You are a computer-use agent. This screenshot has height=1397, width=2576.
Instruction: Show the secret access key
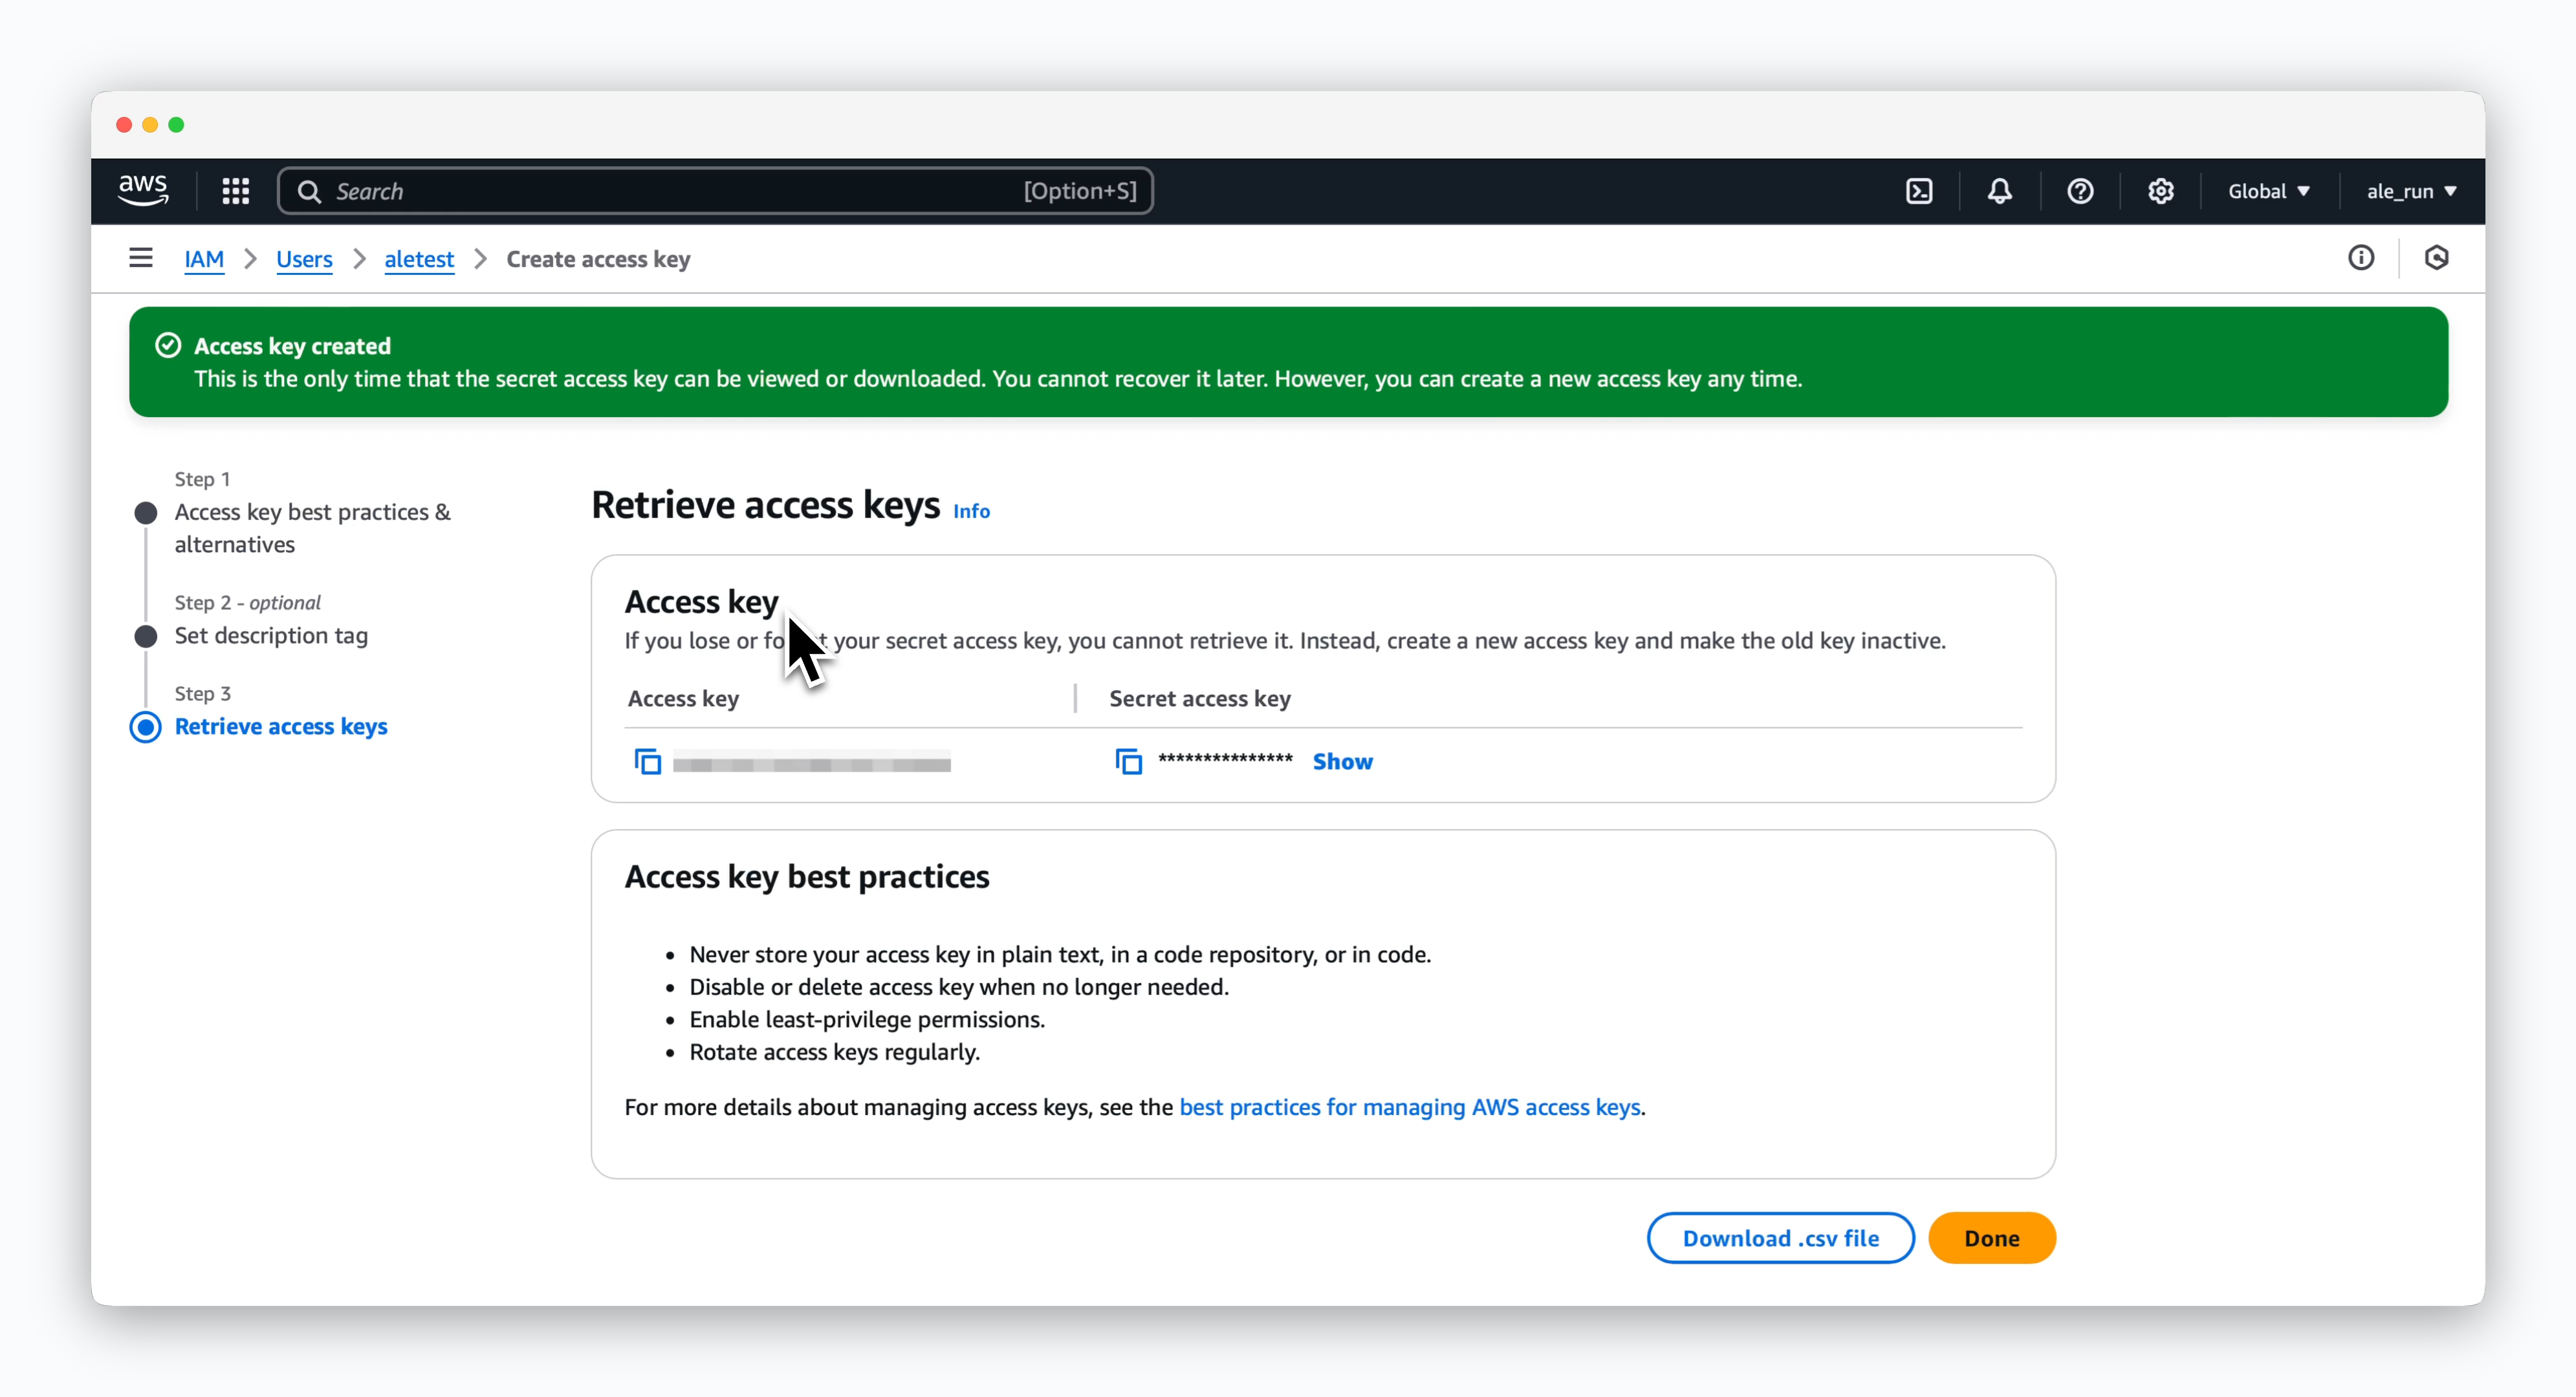(1342, 761)
